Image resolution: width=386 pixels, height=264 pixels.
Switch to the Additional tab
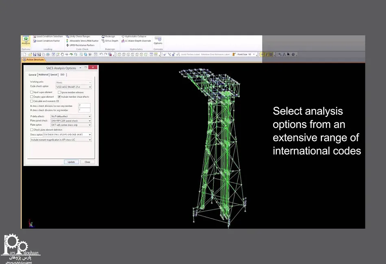[x=43, y=75]
